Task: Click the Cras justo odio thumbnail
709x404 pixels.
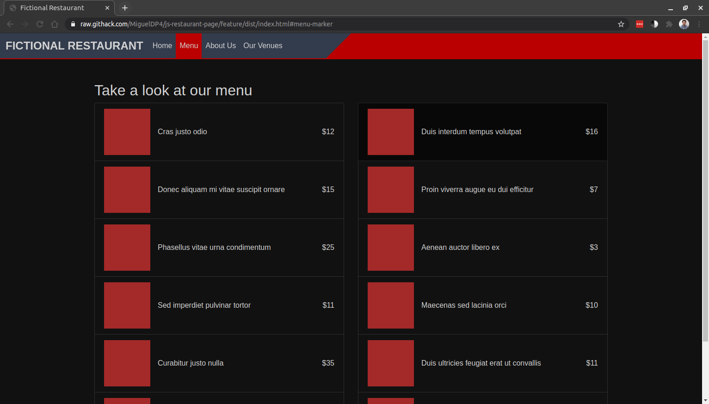Action: [127, 132]
